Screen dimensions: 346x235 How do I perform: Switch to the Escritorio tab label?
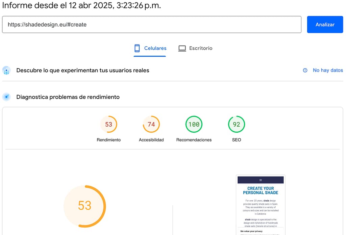pyautogui.click(x=201, y=48)
